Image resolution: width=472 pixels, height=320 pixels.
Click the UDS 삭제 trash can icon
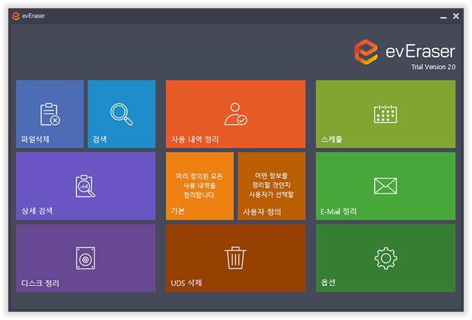[x=235, y=258]
